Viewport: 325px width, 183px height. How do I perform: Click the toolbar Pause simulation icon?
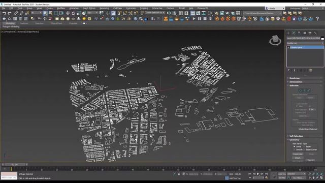pyautogui.click(x=200, y=19)
